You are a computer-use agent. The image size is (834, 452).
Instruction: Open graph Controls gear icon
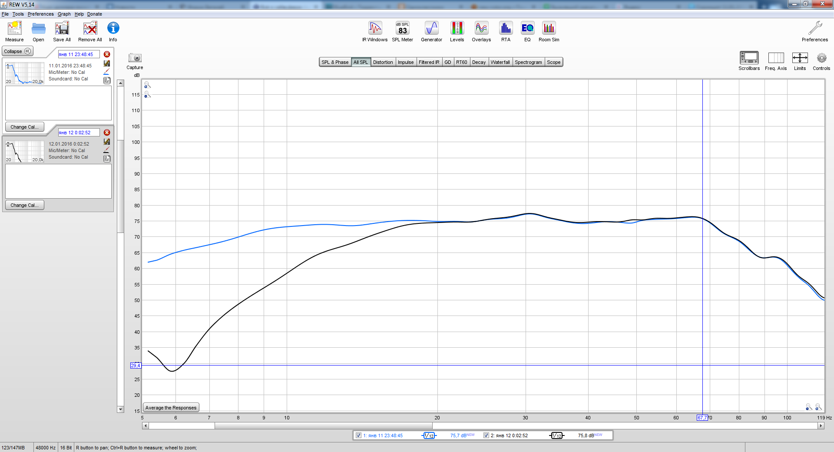coord(821,58)
